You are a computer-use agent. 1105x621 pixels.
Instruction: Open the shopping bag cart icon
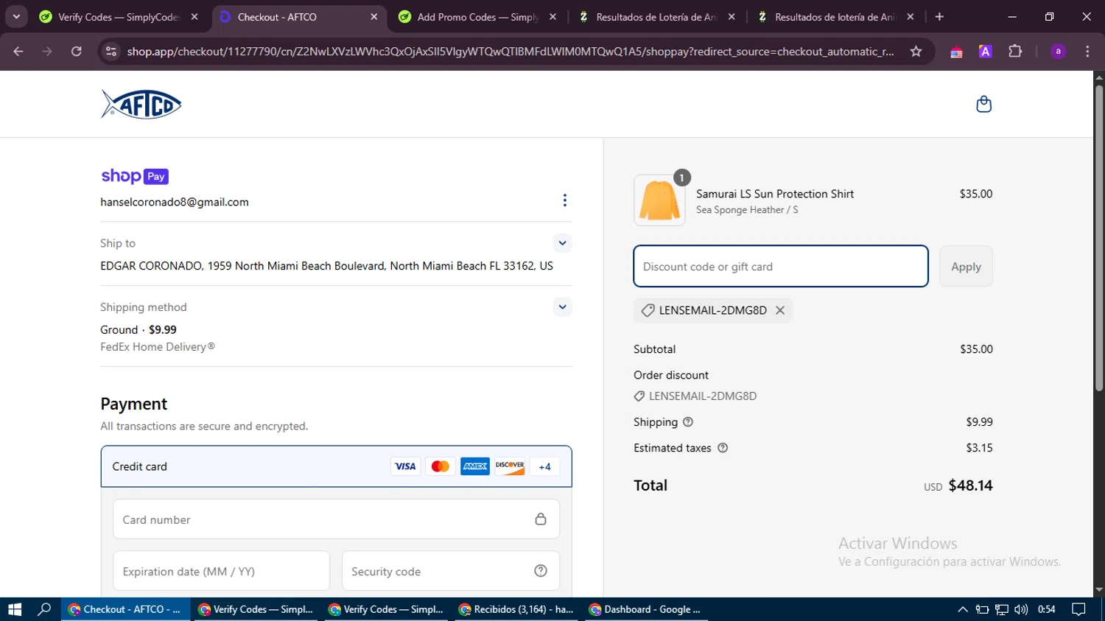tap(983, 105)
